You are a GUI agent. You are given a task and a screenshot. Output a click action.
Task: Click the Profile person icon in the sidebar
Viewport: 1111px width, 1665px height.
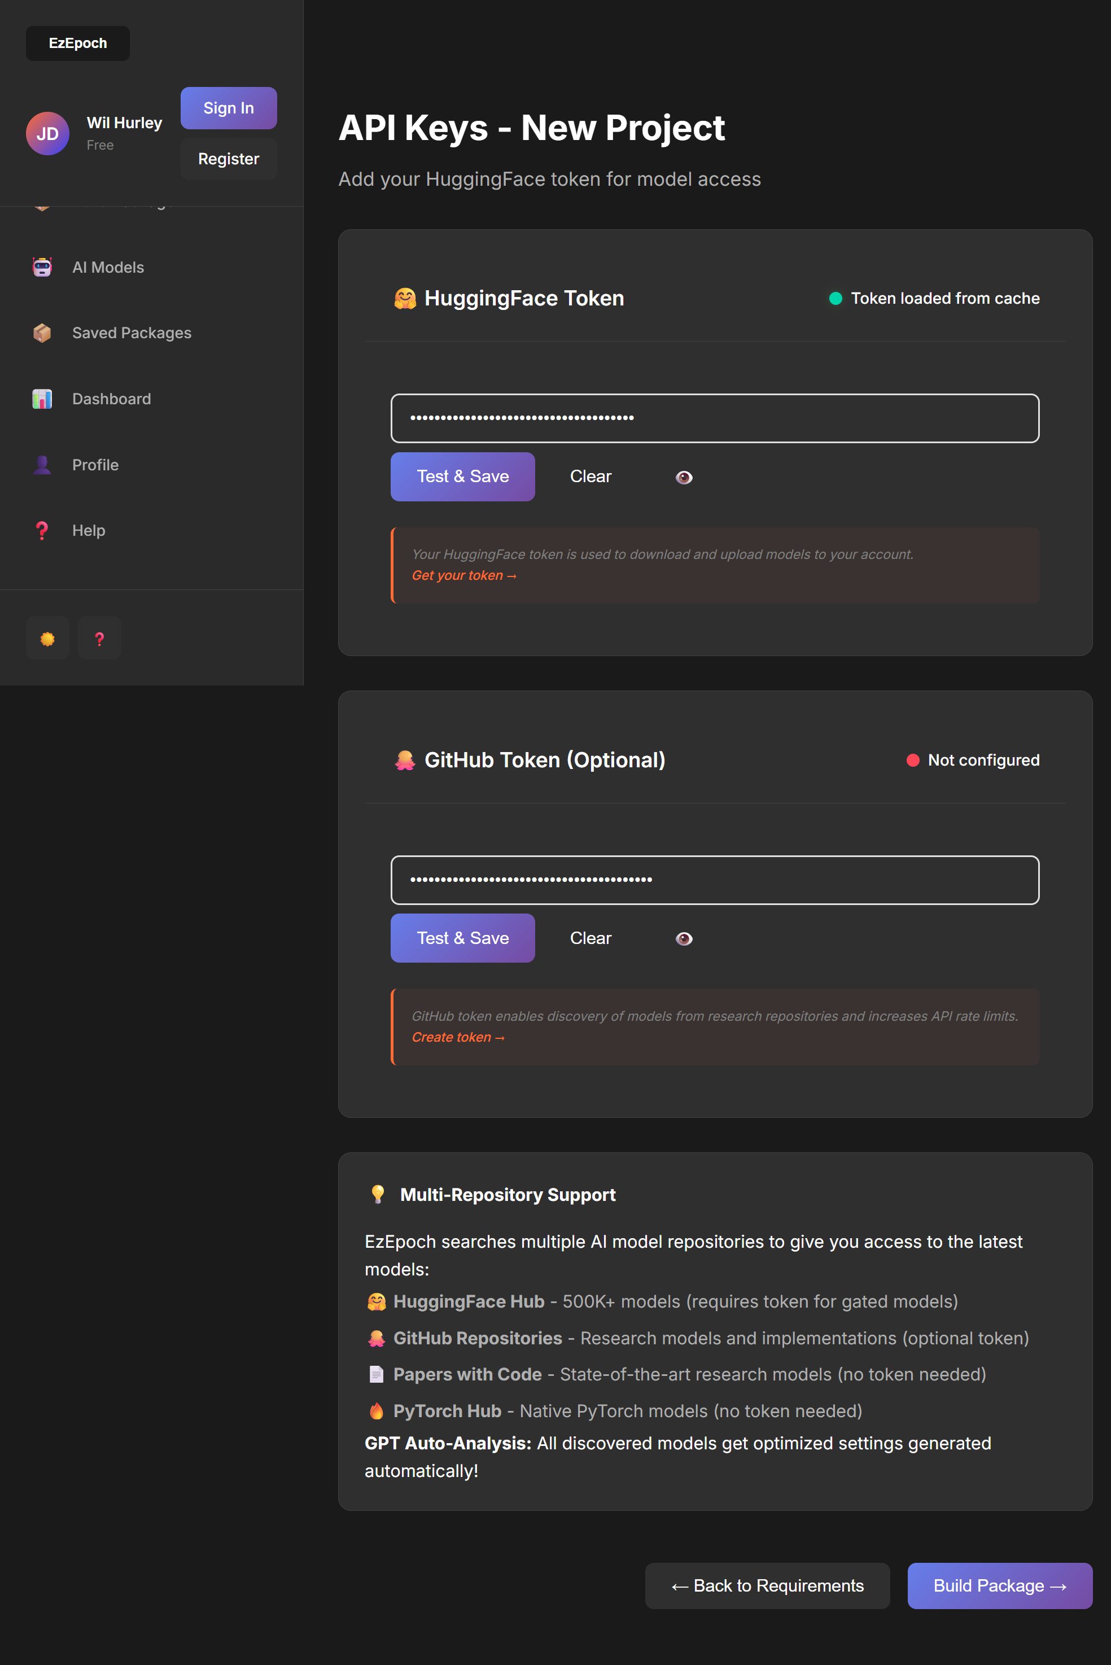coord(42,464)
